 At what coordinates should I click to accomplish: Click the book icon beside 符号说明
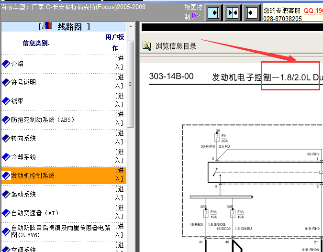(6, 83)
